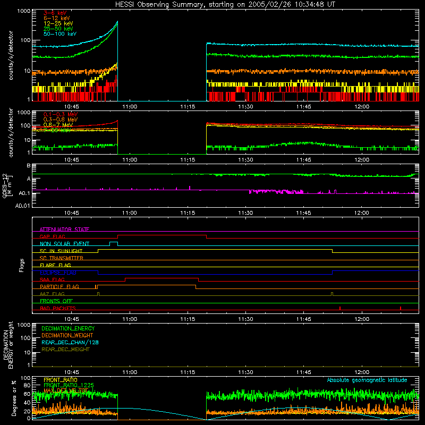Select the BAD_PACKETS flag label
The width and height of the screenshot is (425, 425).
tap(58, 308)
